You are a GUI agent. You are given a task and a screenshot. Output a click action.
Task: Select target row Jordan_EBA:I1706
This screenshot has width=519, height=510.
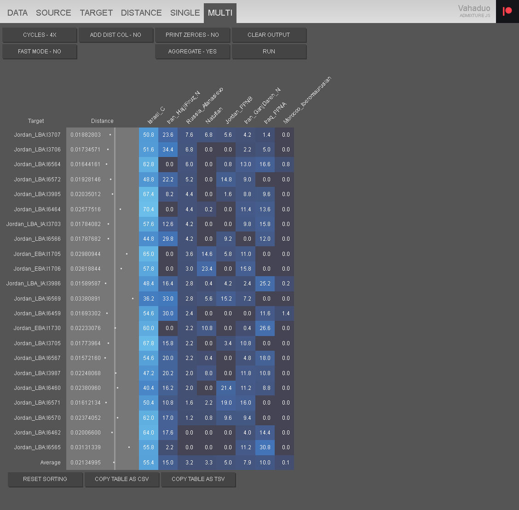tap(37, 268)
